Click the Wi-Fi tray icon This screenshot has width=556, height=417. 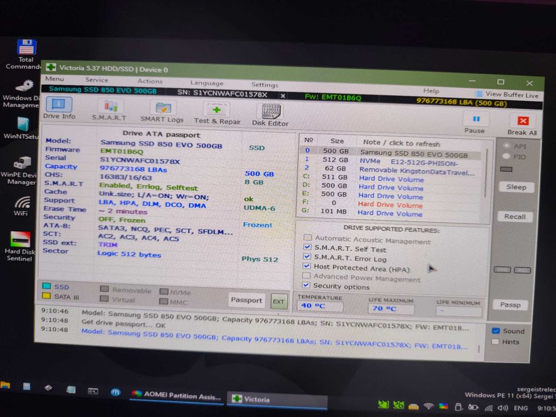tap(428, 406)
